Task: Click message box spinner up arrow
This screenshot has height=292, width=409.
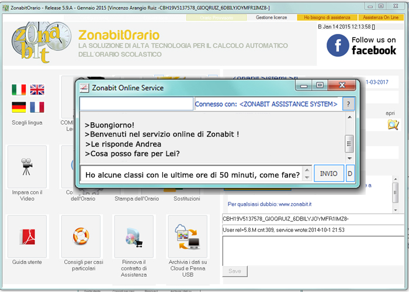Action: pos(307,170)
